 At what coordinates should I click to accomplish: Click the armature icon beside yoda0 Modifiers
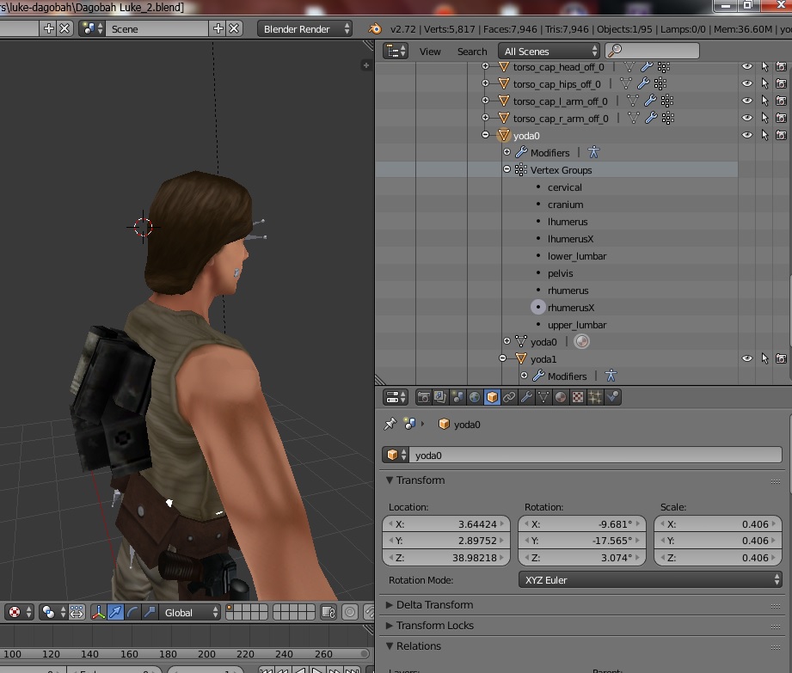tap(593, 152)
